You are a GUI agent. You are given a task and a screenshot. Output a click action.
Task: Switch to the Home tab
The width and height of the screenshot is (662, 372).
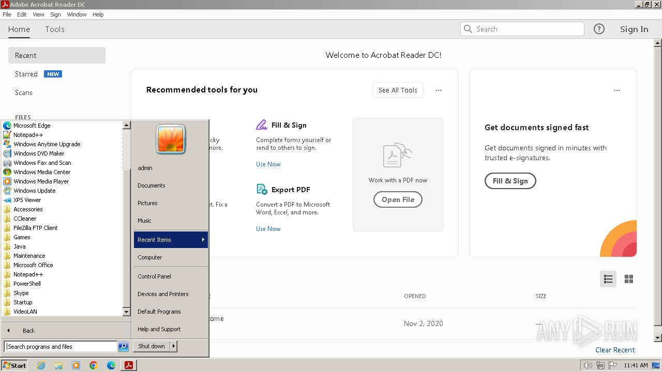19,29
